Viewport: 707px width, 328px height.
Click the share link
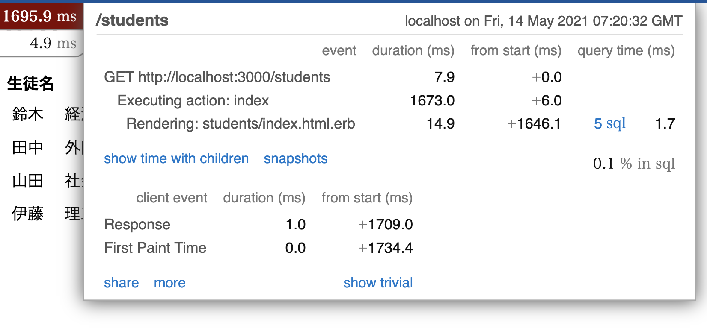[x=121, y=283]
